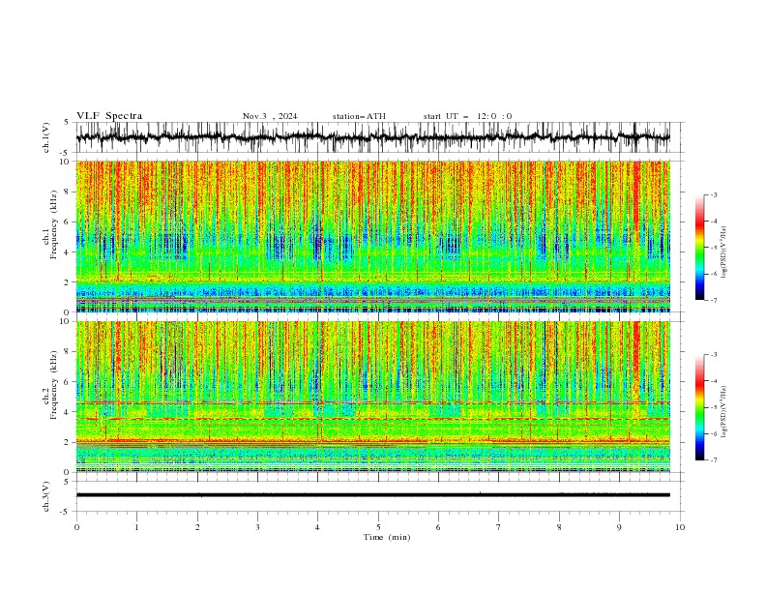Click the "VLF Spectra" plot title
This screenshot has width=766, height=592.
pos(109,116)
